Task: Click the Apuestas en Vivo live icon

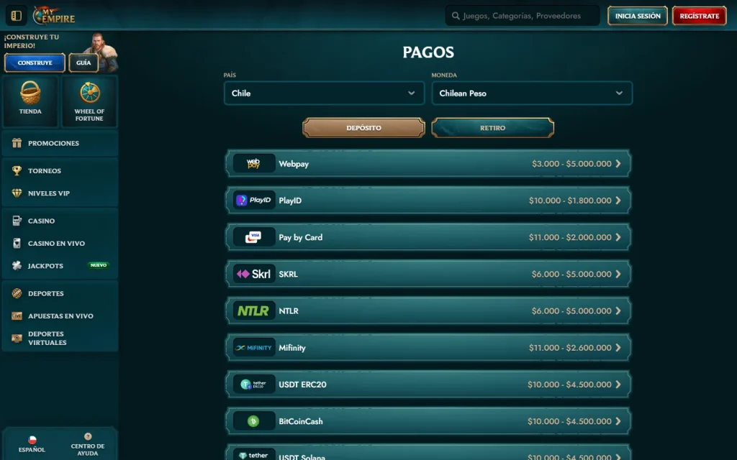Action: [x=17, y=316]
